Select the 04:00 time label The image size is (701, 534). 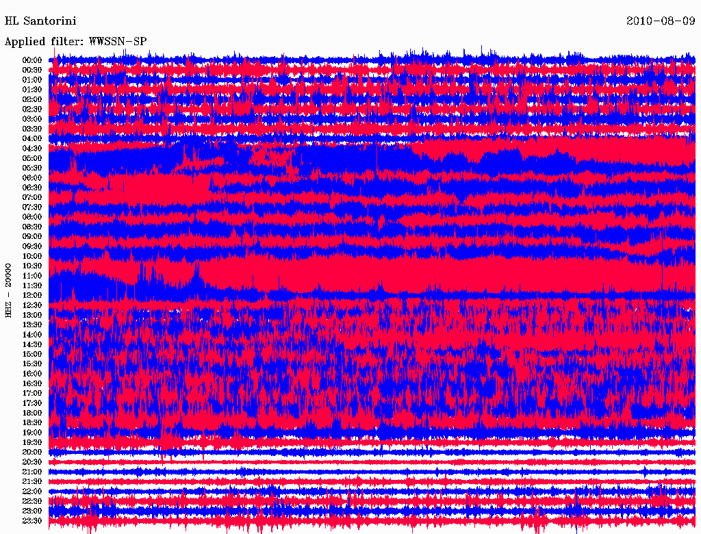point(31,139)
